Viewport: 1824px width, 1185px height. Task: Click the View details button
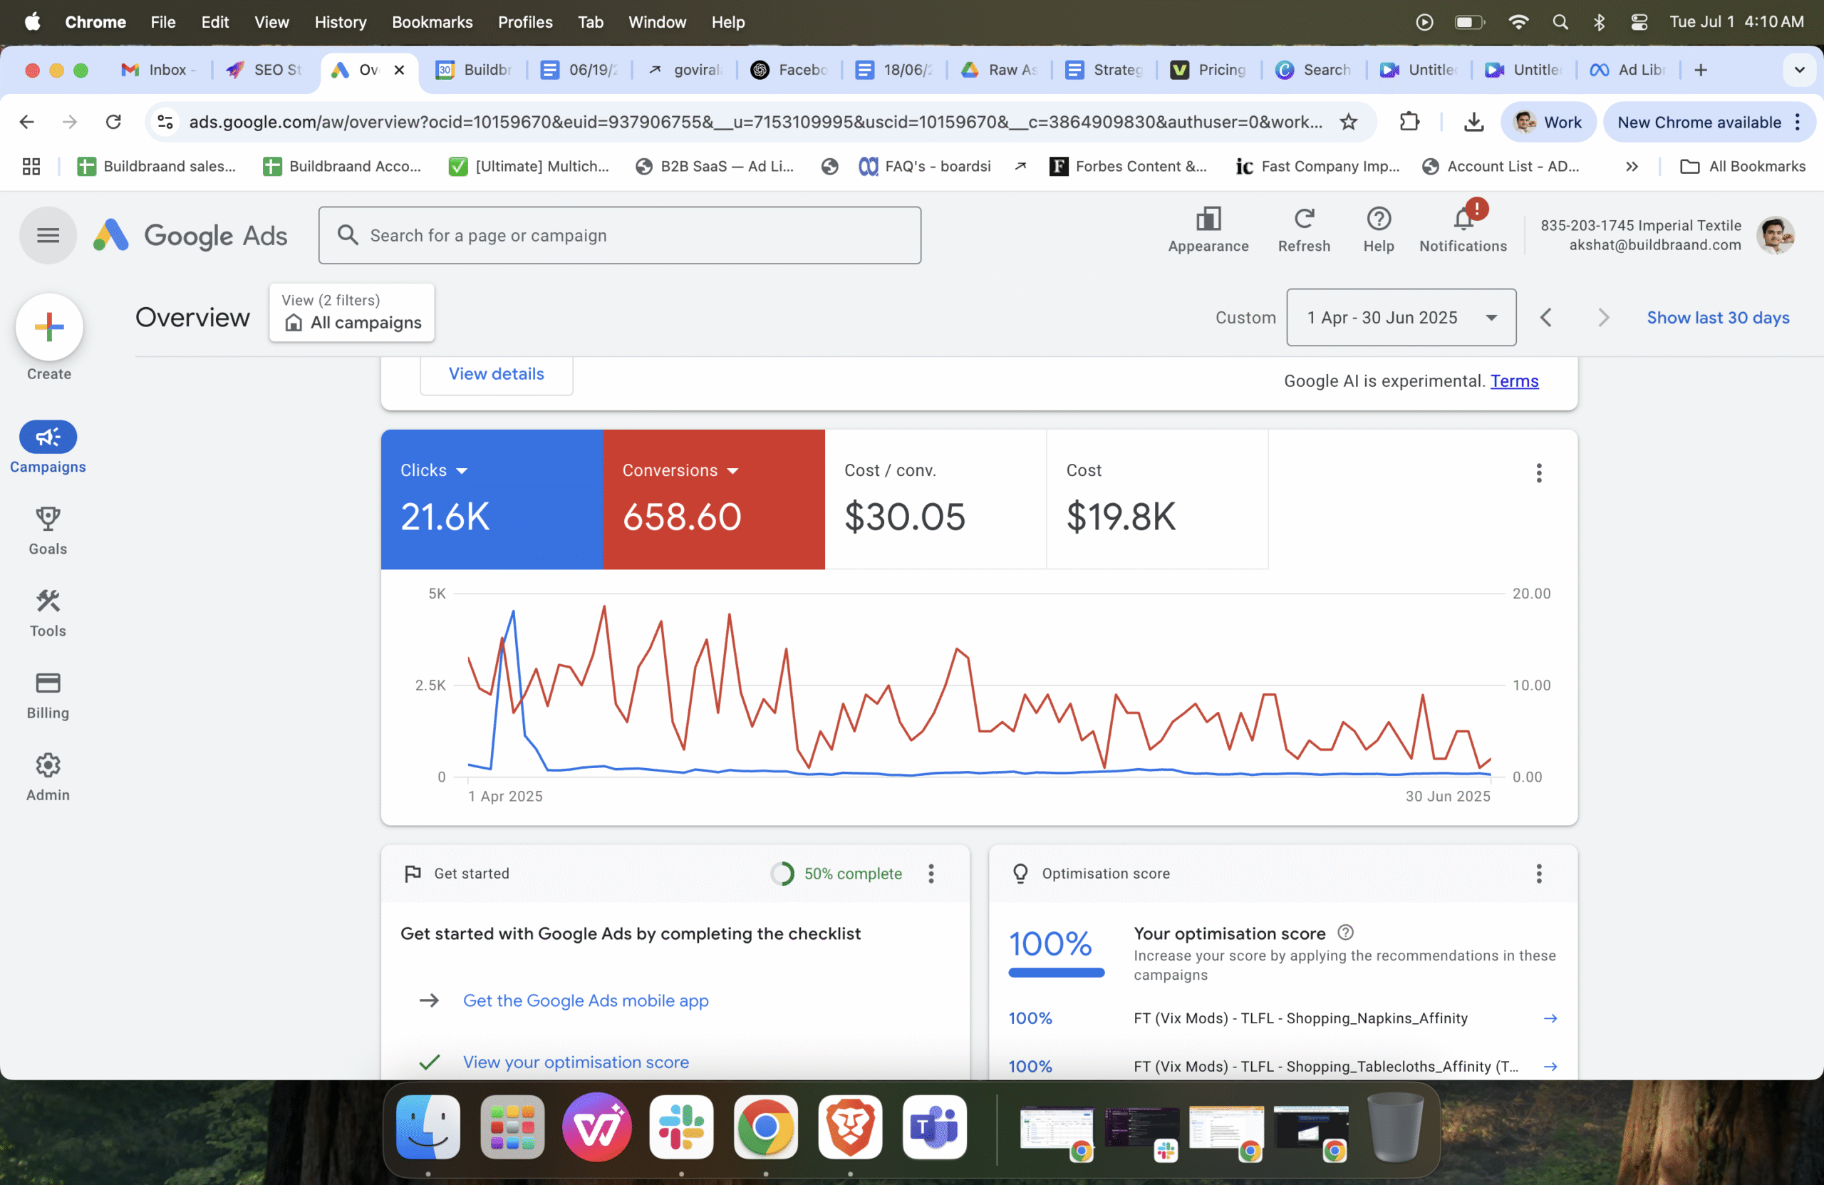[x=496, y=374]
